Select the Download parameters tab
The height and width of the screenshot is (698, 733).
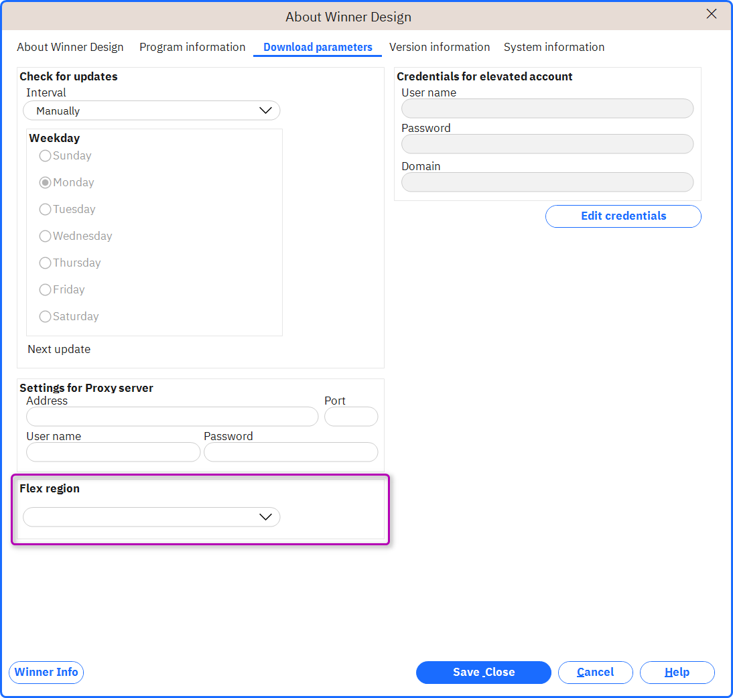318,47
